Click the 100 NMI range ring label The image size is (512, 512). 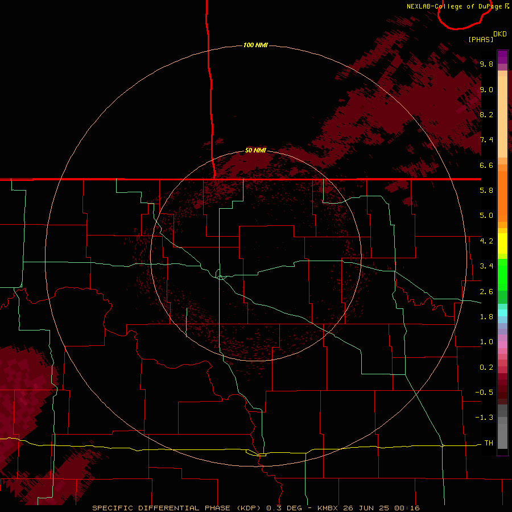tap(255, 45)
